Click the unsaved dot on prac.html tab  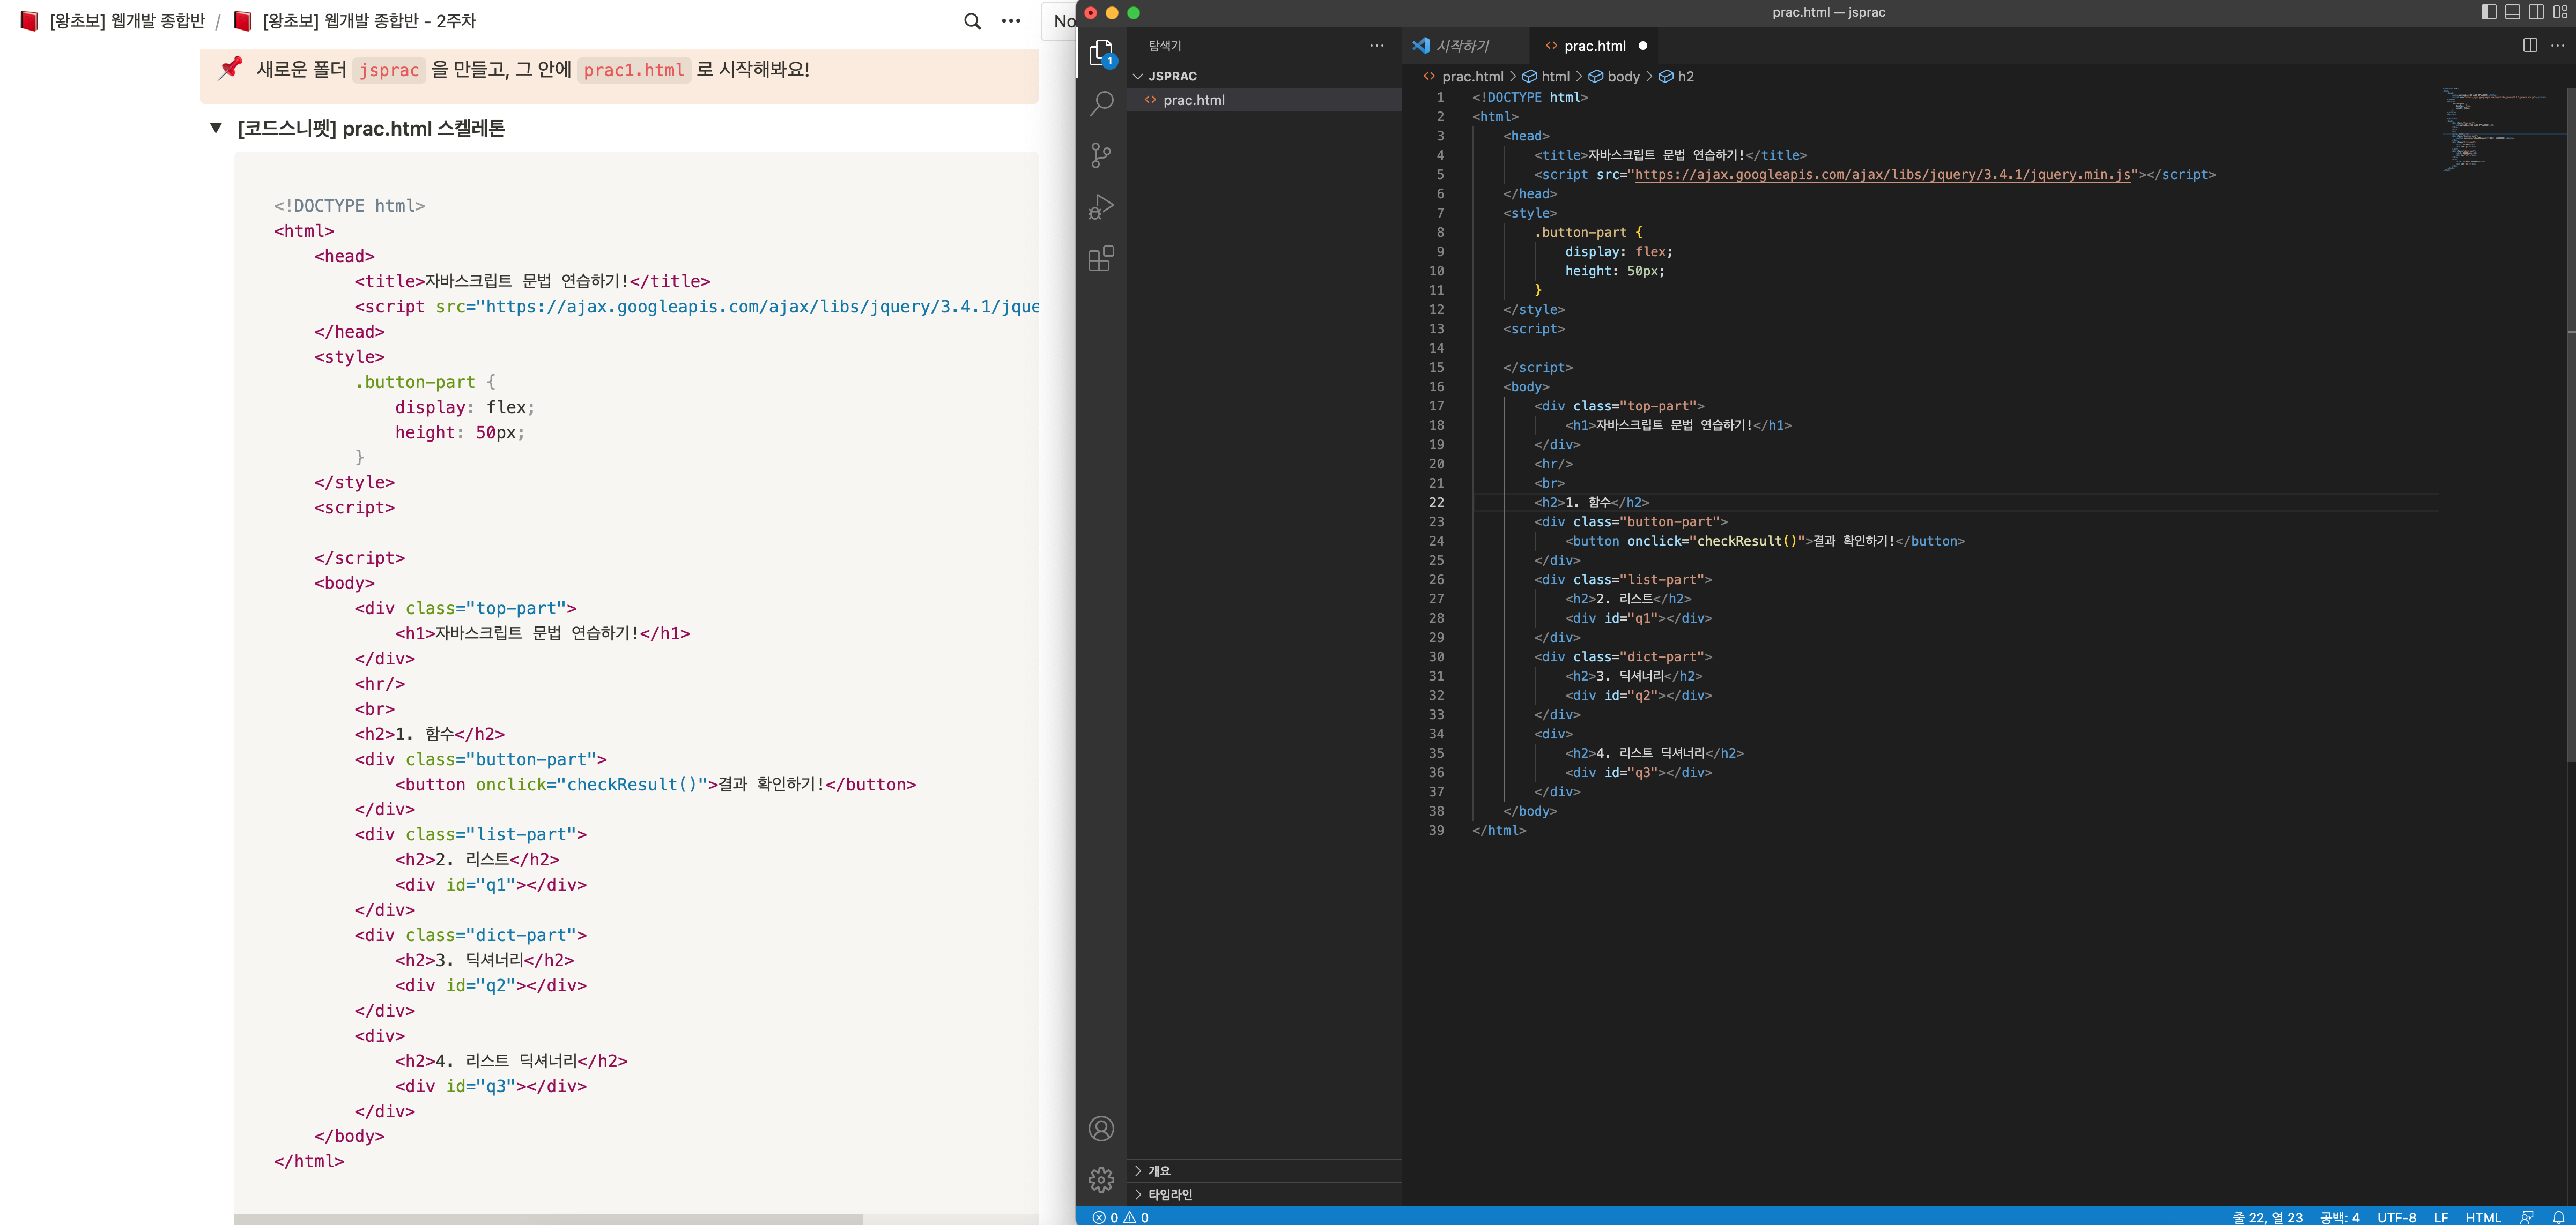pyautogui.click(x=1643, y=46)
